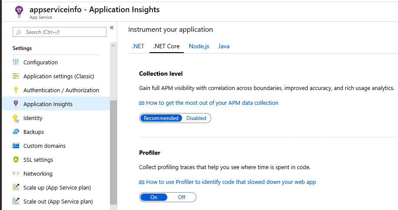Viewport: 398px width, 210px height.
Task: Turn Profiler Off
Action: click(182, 197)
